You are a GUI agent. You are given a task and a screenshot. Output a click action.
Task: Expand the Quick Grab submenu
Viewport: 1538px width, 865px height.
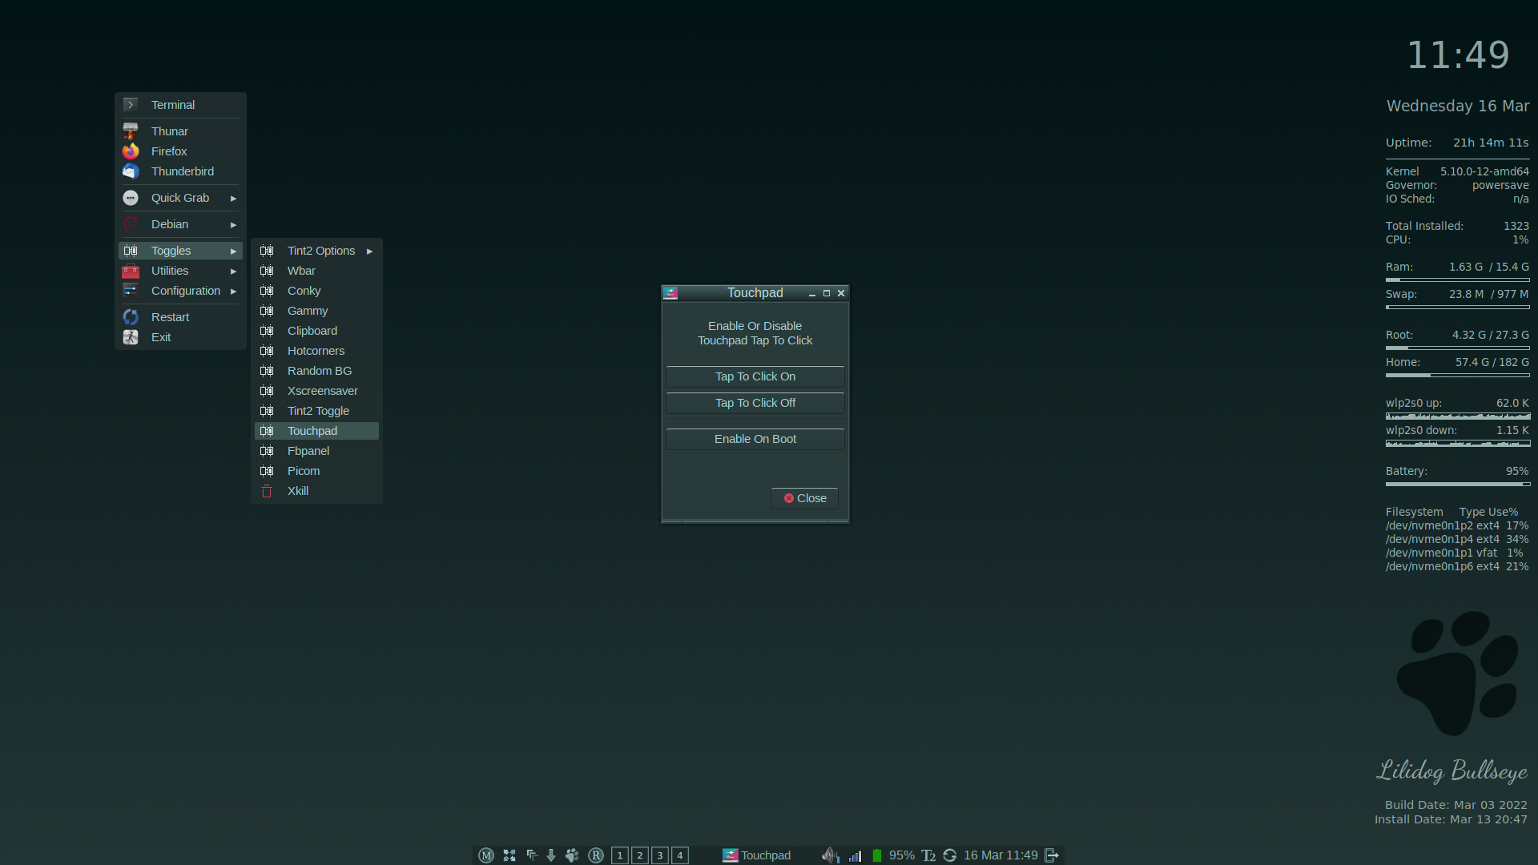(x=180, y=198)
